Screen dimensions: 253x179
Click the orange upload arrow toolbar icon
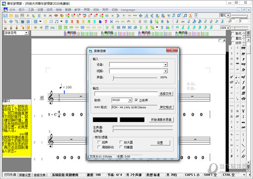[190, 16]
